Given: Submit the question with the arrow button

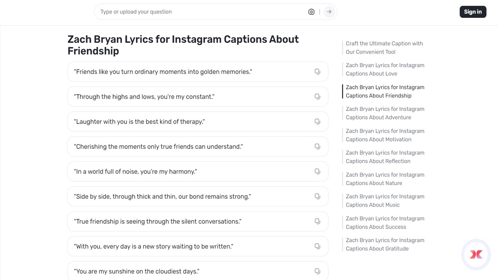Looking at the screenshot, I should 329,12.
